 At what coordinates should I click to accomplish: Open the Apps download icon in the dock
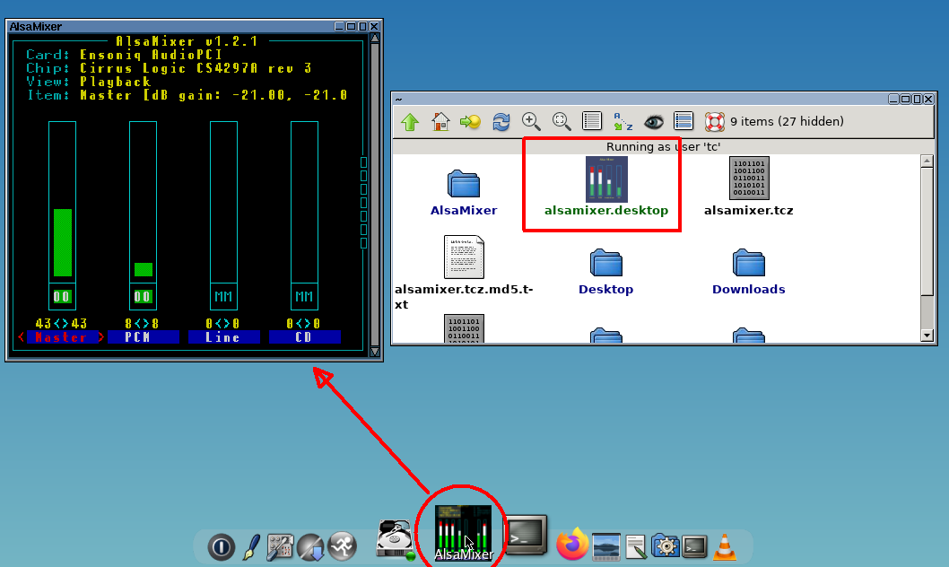(x=311, y=547)
